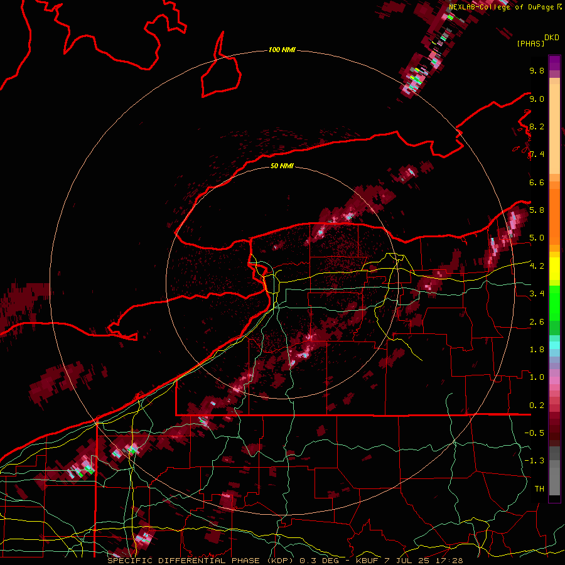The height and width of the screenshot is (565, 565).
Task: Click the cyan segment of color bar
Action: click(x=554, y=345)
